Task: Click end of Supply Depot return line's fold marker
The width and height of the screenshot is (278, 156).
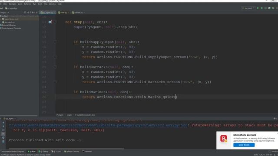Action: tap(55, 57)
